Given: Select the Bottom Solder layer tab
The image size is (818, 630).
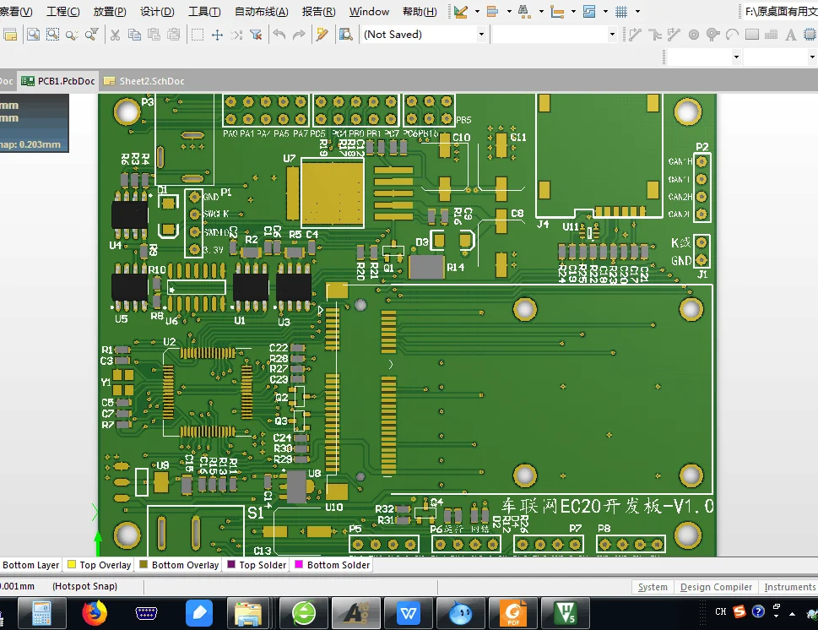Looking at the screenshot, I should click(338, 565).
